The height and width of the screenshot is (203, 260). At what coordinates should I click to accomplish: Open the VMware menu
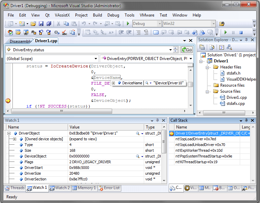[147, 15]
